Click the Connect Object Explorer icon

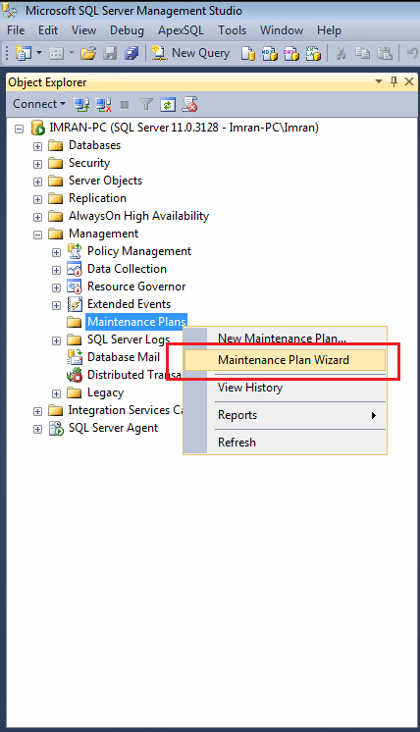[81, 104]
